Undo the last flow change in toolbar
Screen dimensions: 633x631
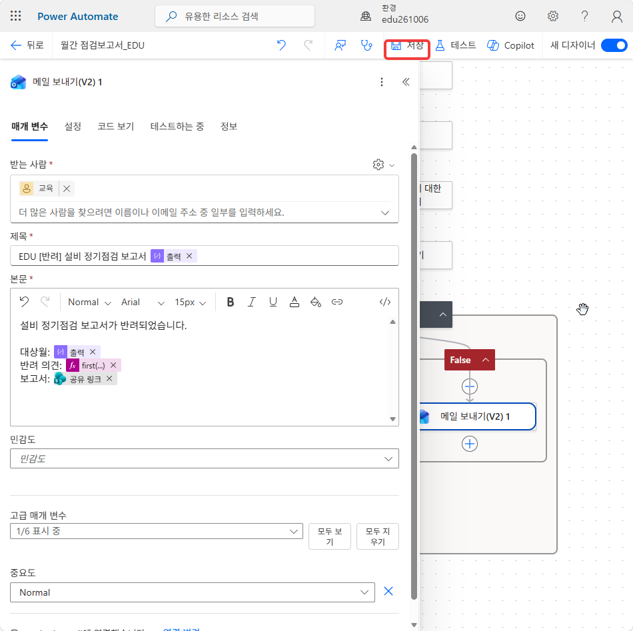click(x=281, y=45)
